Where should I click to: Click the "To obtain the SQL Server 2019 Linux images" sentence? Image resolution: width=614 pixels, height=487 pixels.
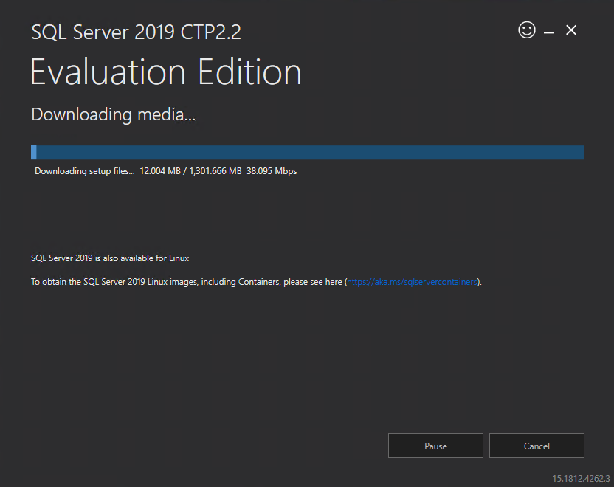(x=256, y=282)
